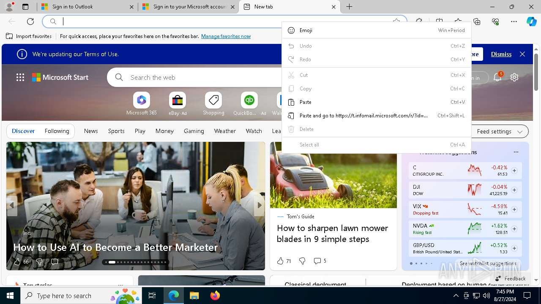Click Feedback button
The image size is (541, 304).
pos(510,279)
